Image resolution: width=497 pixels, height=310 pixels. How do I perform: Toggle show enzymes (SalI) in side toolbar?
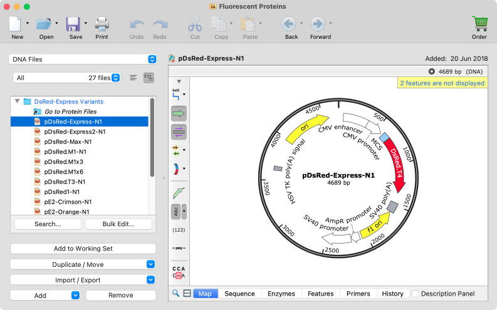[x=176, y=95]
